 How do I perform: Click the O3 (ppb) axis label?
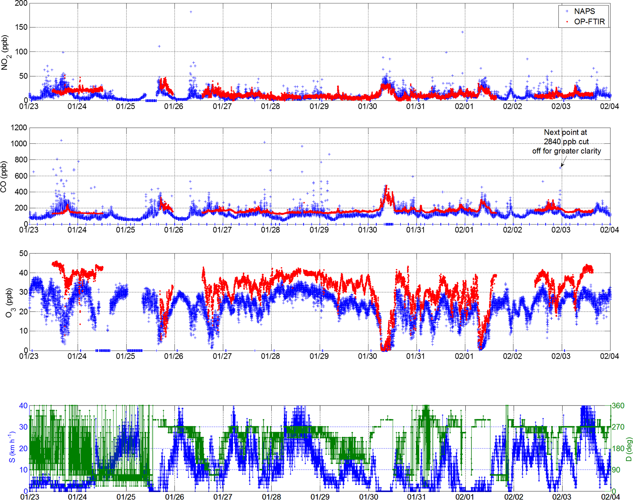pos(9,303)
